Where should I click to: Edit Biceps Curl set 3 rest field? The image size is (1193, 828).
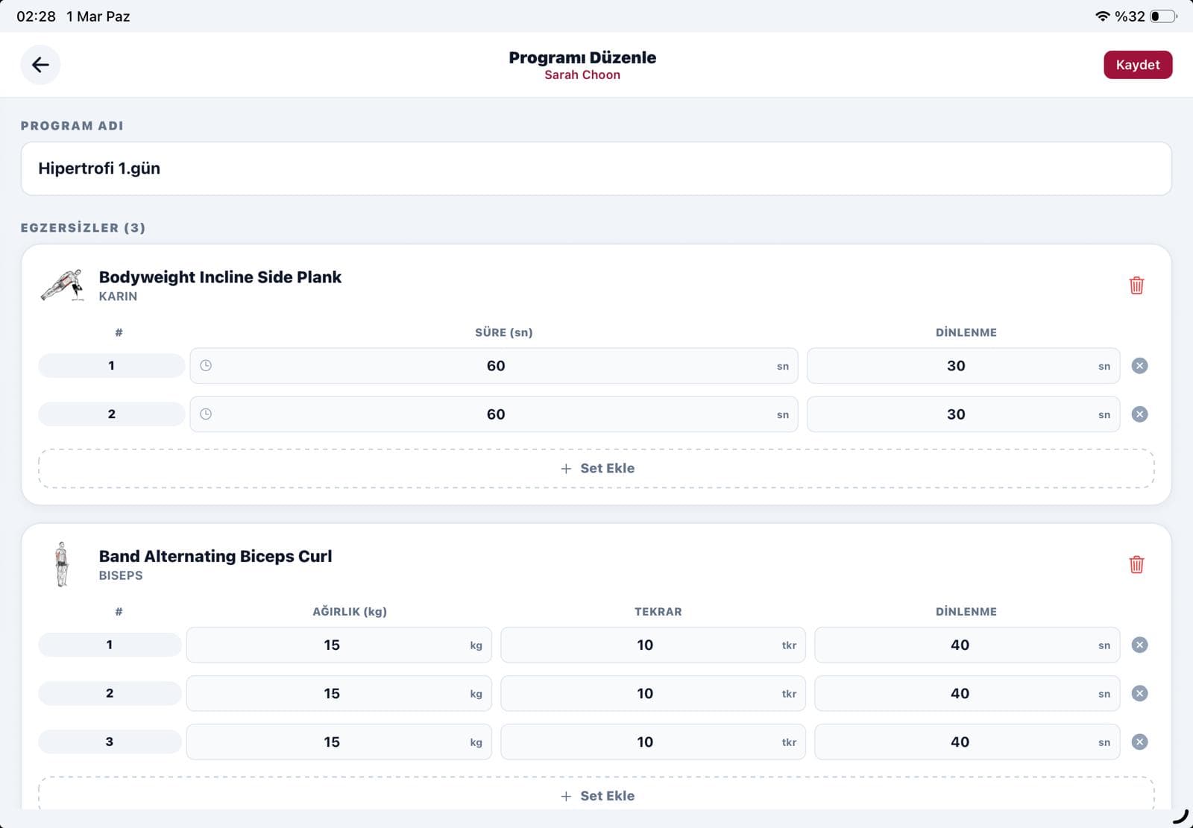click(x=960, y=742)
